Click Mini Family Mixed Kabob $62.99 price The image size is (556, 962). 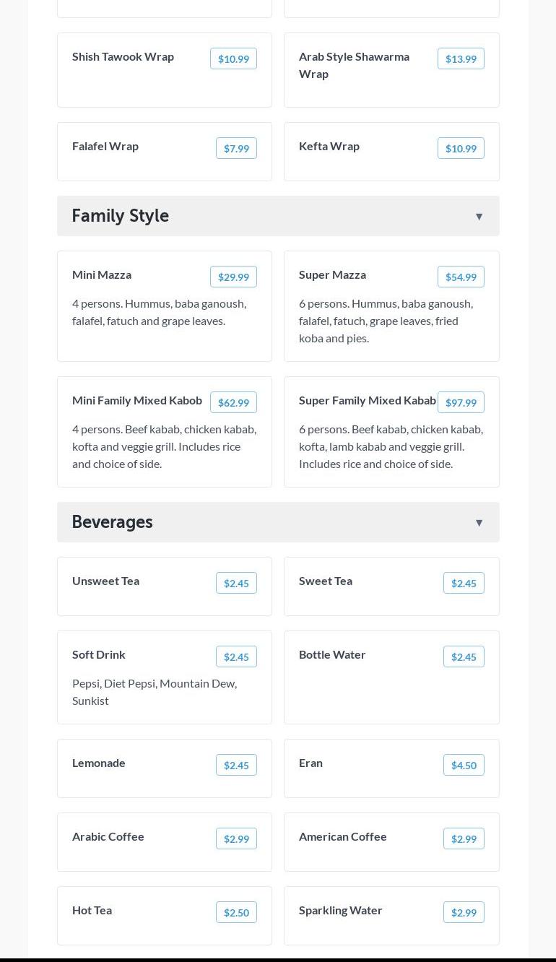(x=233, y=403)
